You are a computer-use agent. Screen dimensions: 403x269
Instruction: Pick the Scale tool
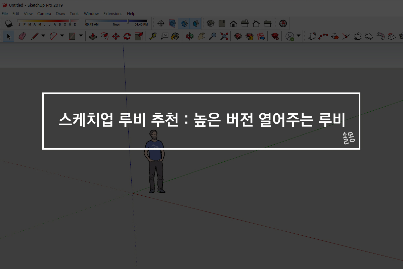[x=139, y=36]
